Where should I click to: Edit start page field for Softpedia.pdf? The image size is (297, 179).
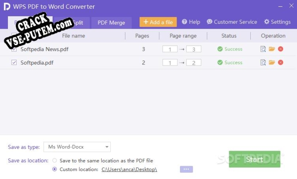(170, 63)
